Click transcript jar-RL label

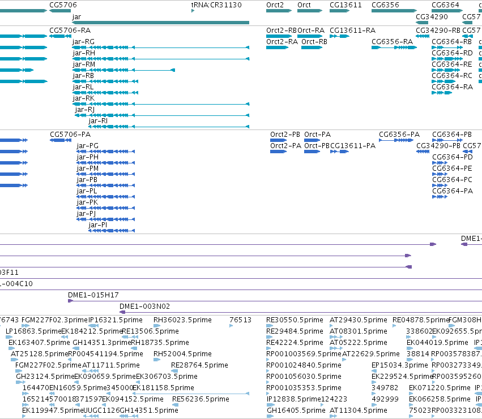coord(83,87)
